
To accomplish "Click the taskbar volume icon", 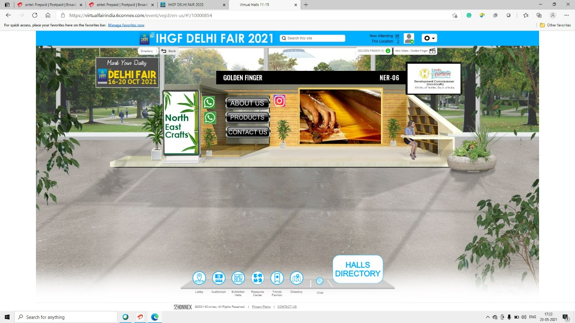I will (524, 317).
